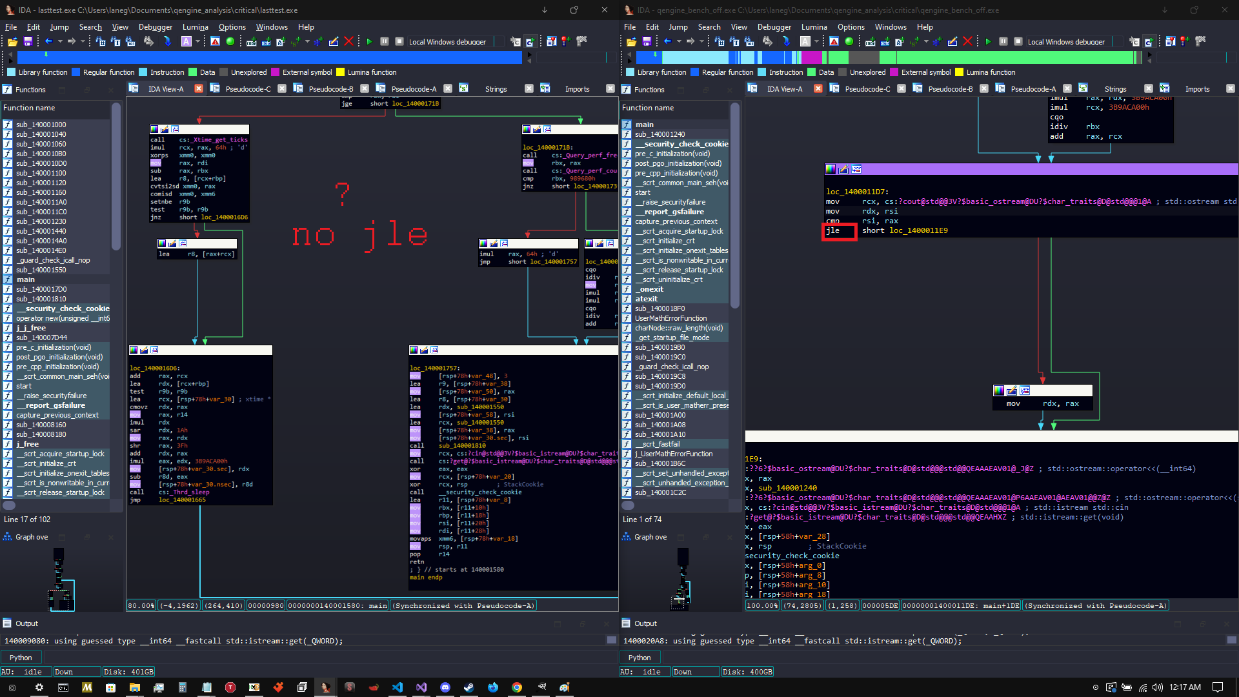Click the Pause process icon in right window toolbar
Image resolution: width=1239 pixels, height=697 pixels.
tap(1003, 41)
